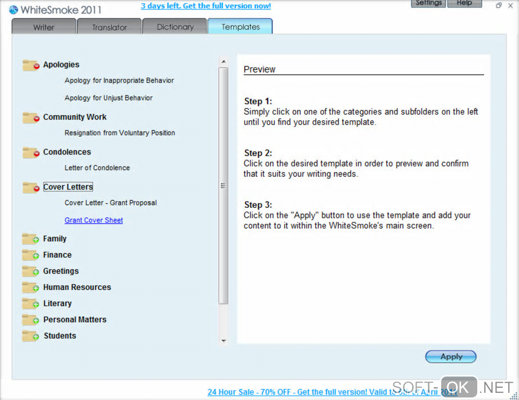Click the '3 days left' full version link
This screenshot has width=519, height=400.
click(206, 6)
